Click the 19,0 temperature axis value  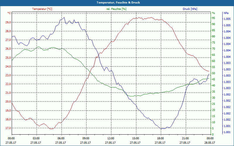pos(8,111)
